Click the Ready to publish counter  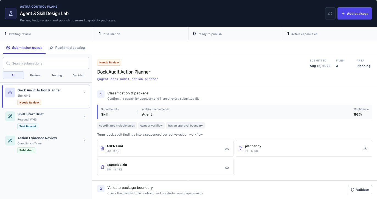[x=235, y=34]
